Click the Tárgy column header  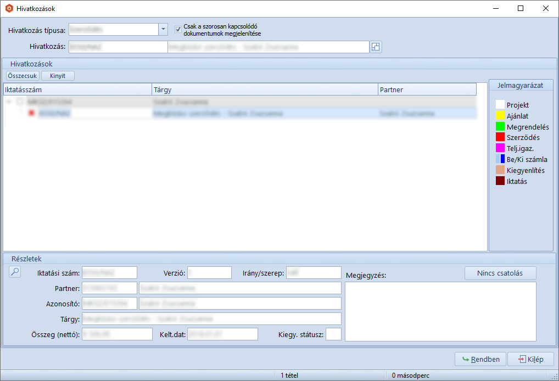265,89
